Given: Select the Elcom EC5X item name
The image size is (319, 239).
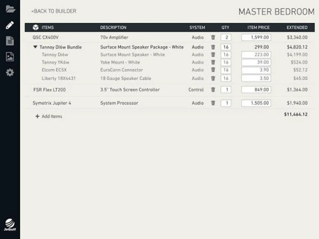Looking at the screenshot, I should pos(54,70).
